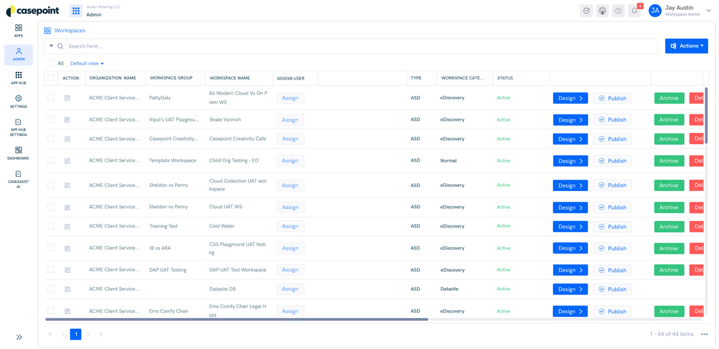Open the DASHBOARD sidebar item
Screen dimensions: 719x349
pyautogui.click(x=18, y=154)
